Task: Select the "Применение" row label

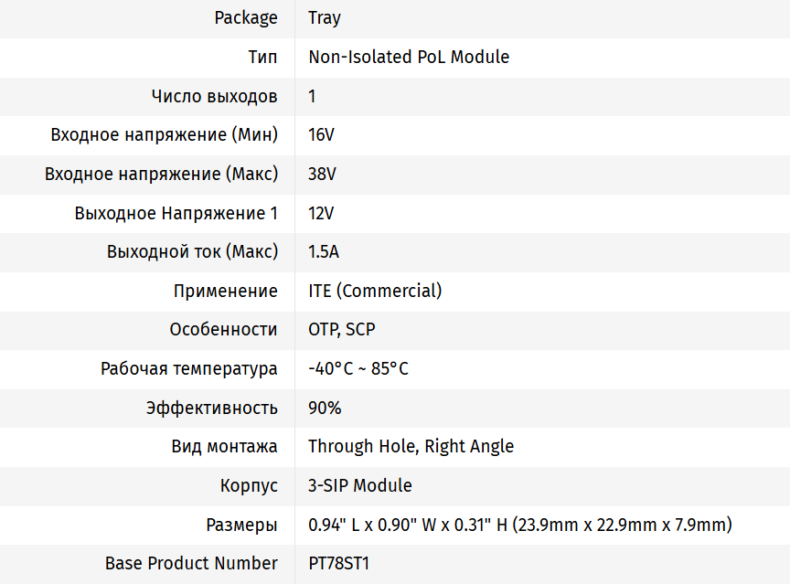Action: (225, 291)
